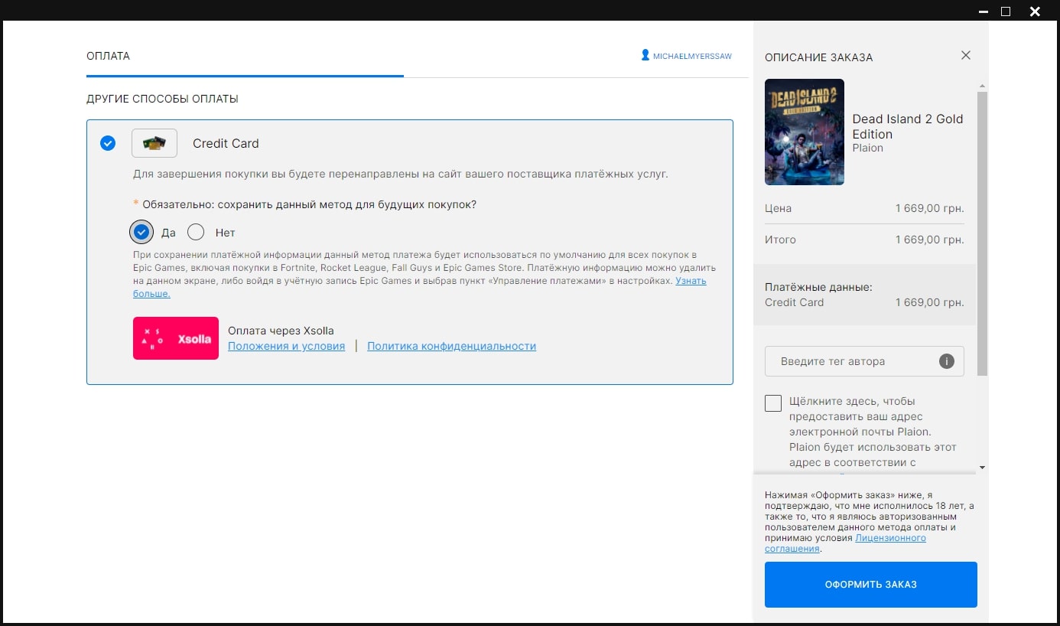
Task: Click the "Dead Island 2 Gold Edition" title
Action: click(908, 126)
